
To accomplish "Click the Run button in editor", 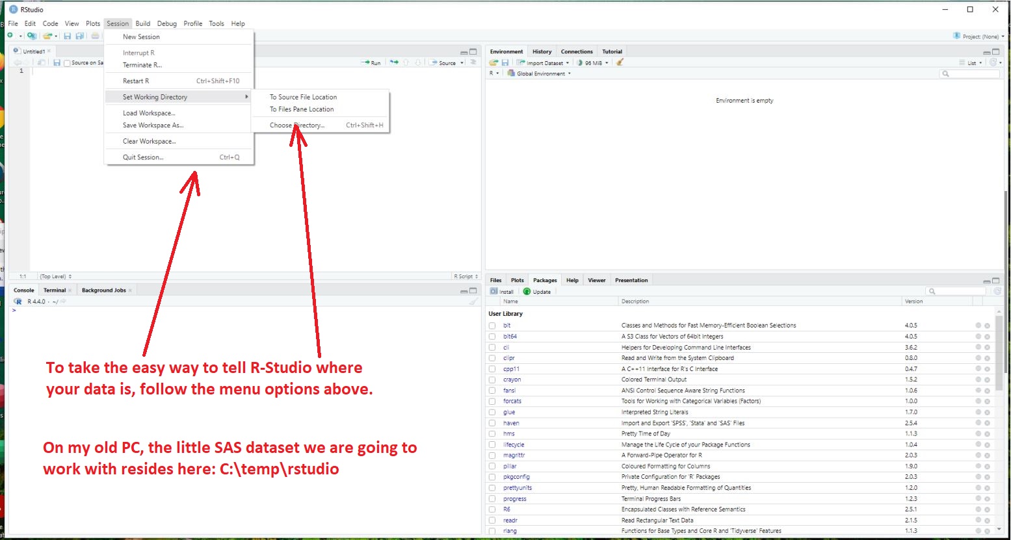I will [x=371, y=63].
